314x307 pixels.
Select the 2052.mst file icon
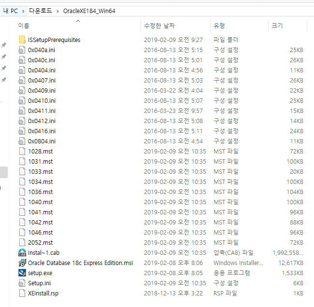point(22,242)
